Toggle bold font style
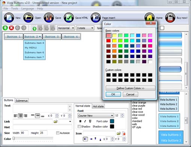This screenshot has width=191, height=147. (x=80, y=121)
